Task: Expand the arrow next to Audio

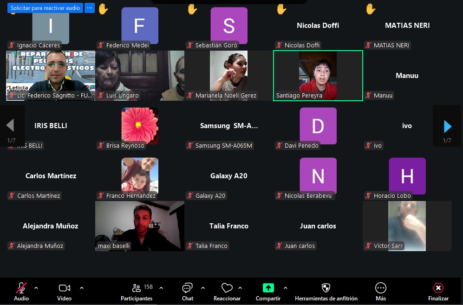Action: click(36, 288)
